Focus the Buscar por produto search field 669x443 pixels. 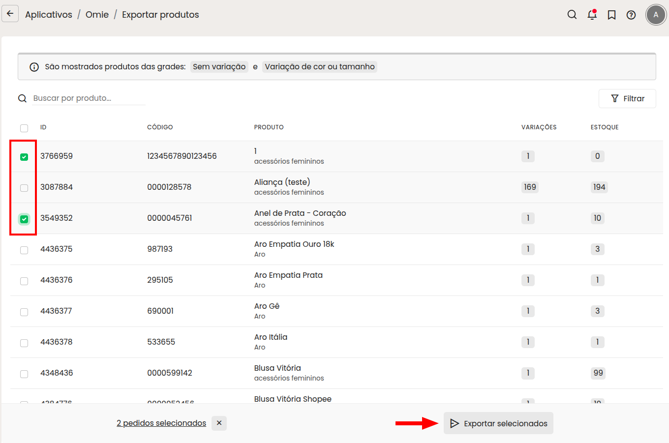(x=89, y=98)
